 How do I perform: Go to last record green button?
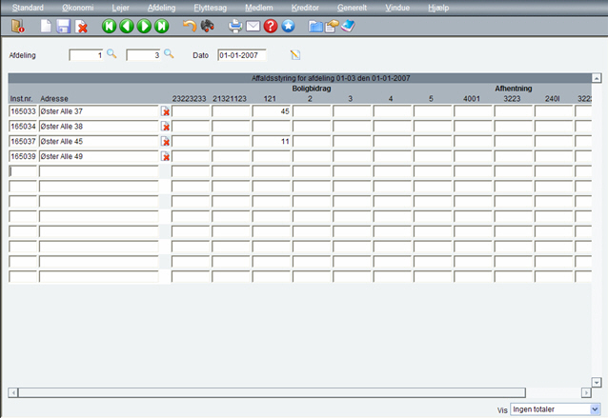162,27
